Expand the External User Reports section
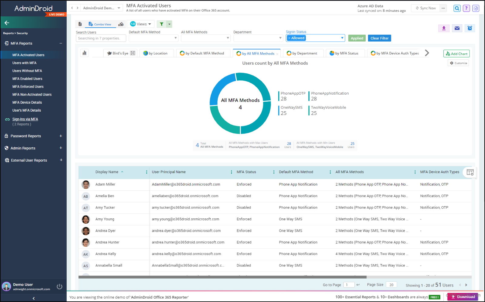This screenshot has width=485, height=302. pyautogui.click(x=61, y=160)
